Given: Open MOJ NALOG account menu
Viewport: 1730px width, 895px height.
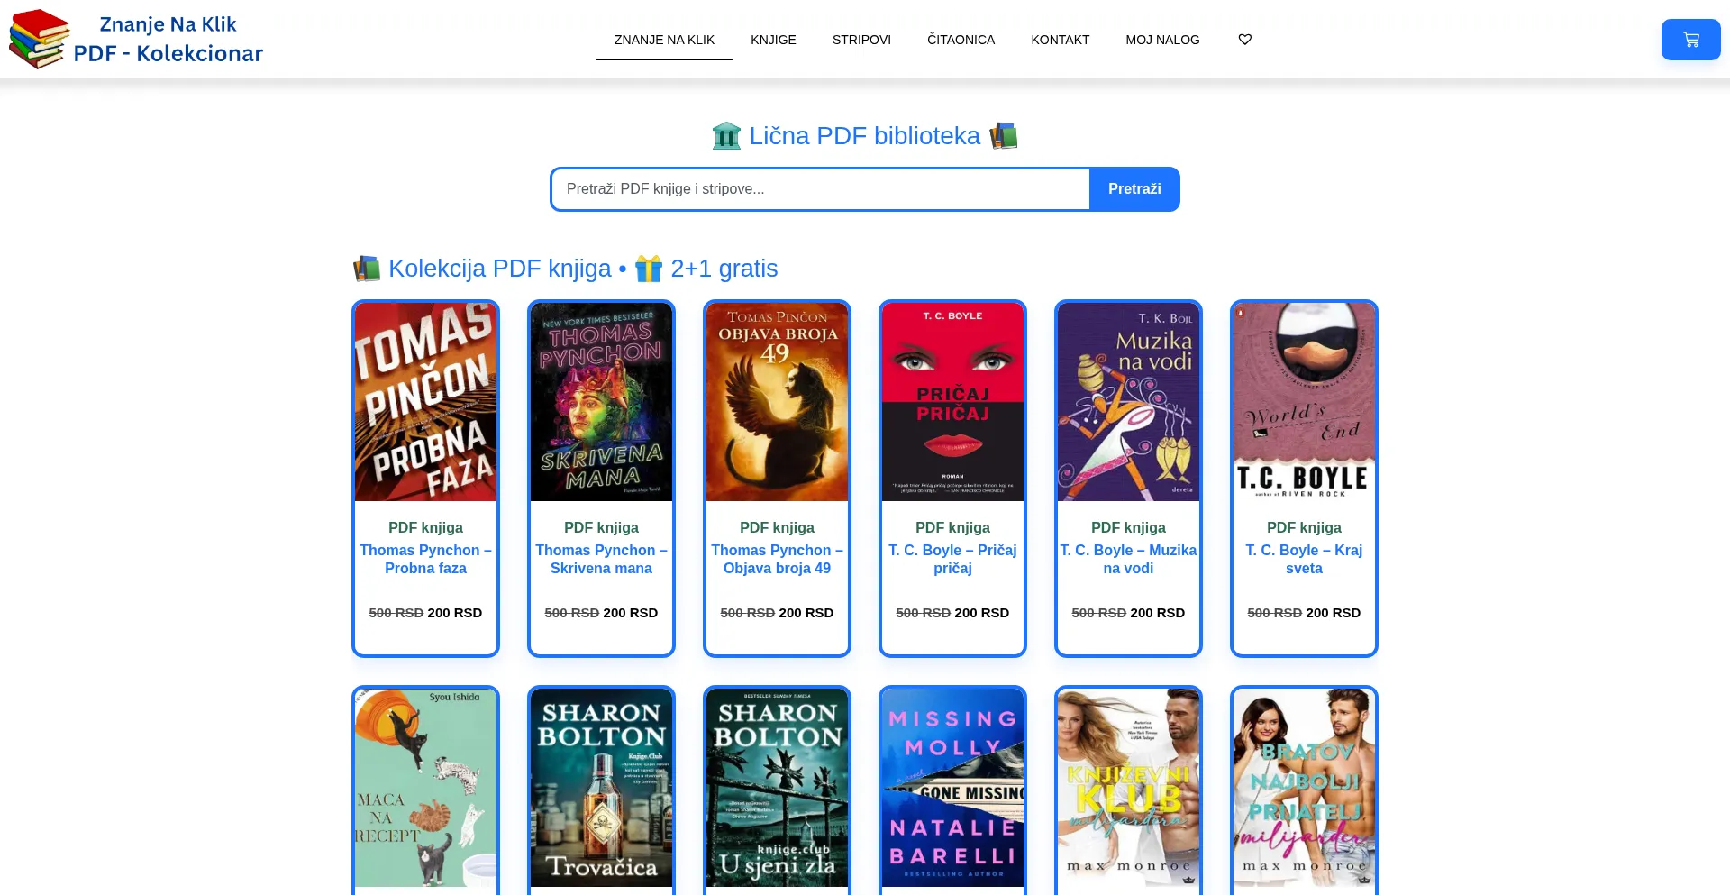Looking at the screenshot, I should tap(1162, 40).
